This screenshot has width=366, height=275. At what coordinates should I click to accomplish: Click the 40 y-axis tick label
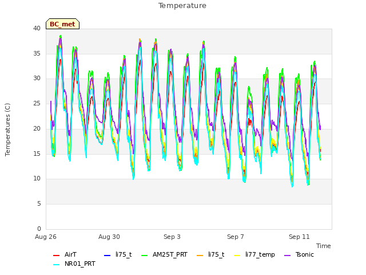tap(37, 29)
